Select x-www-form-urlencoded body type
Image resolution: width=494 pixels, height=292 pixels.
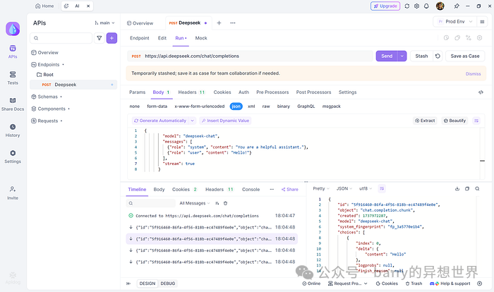pos(200,107)
